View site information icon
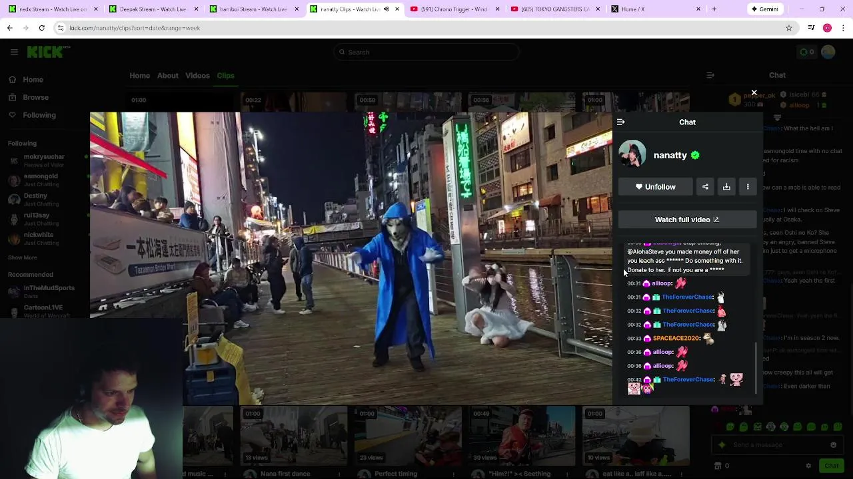 pyautogui.click(x=61, y=28)
